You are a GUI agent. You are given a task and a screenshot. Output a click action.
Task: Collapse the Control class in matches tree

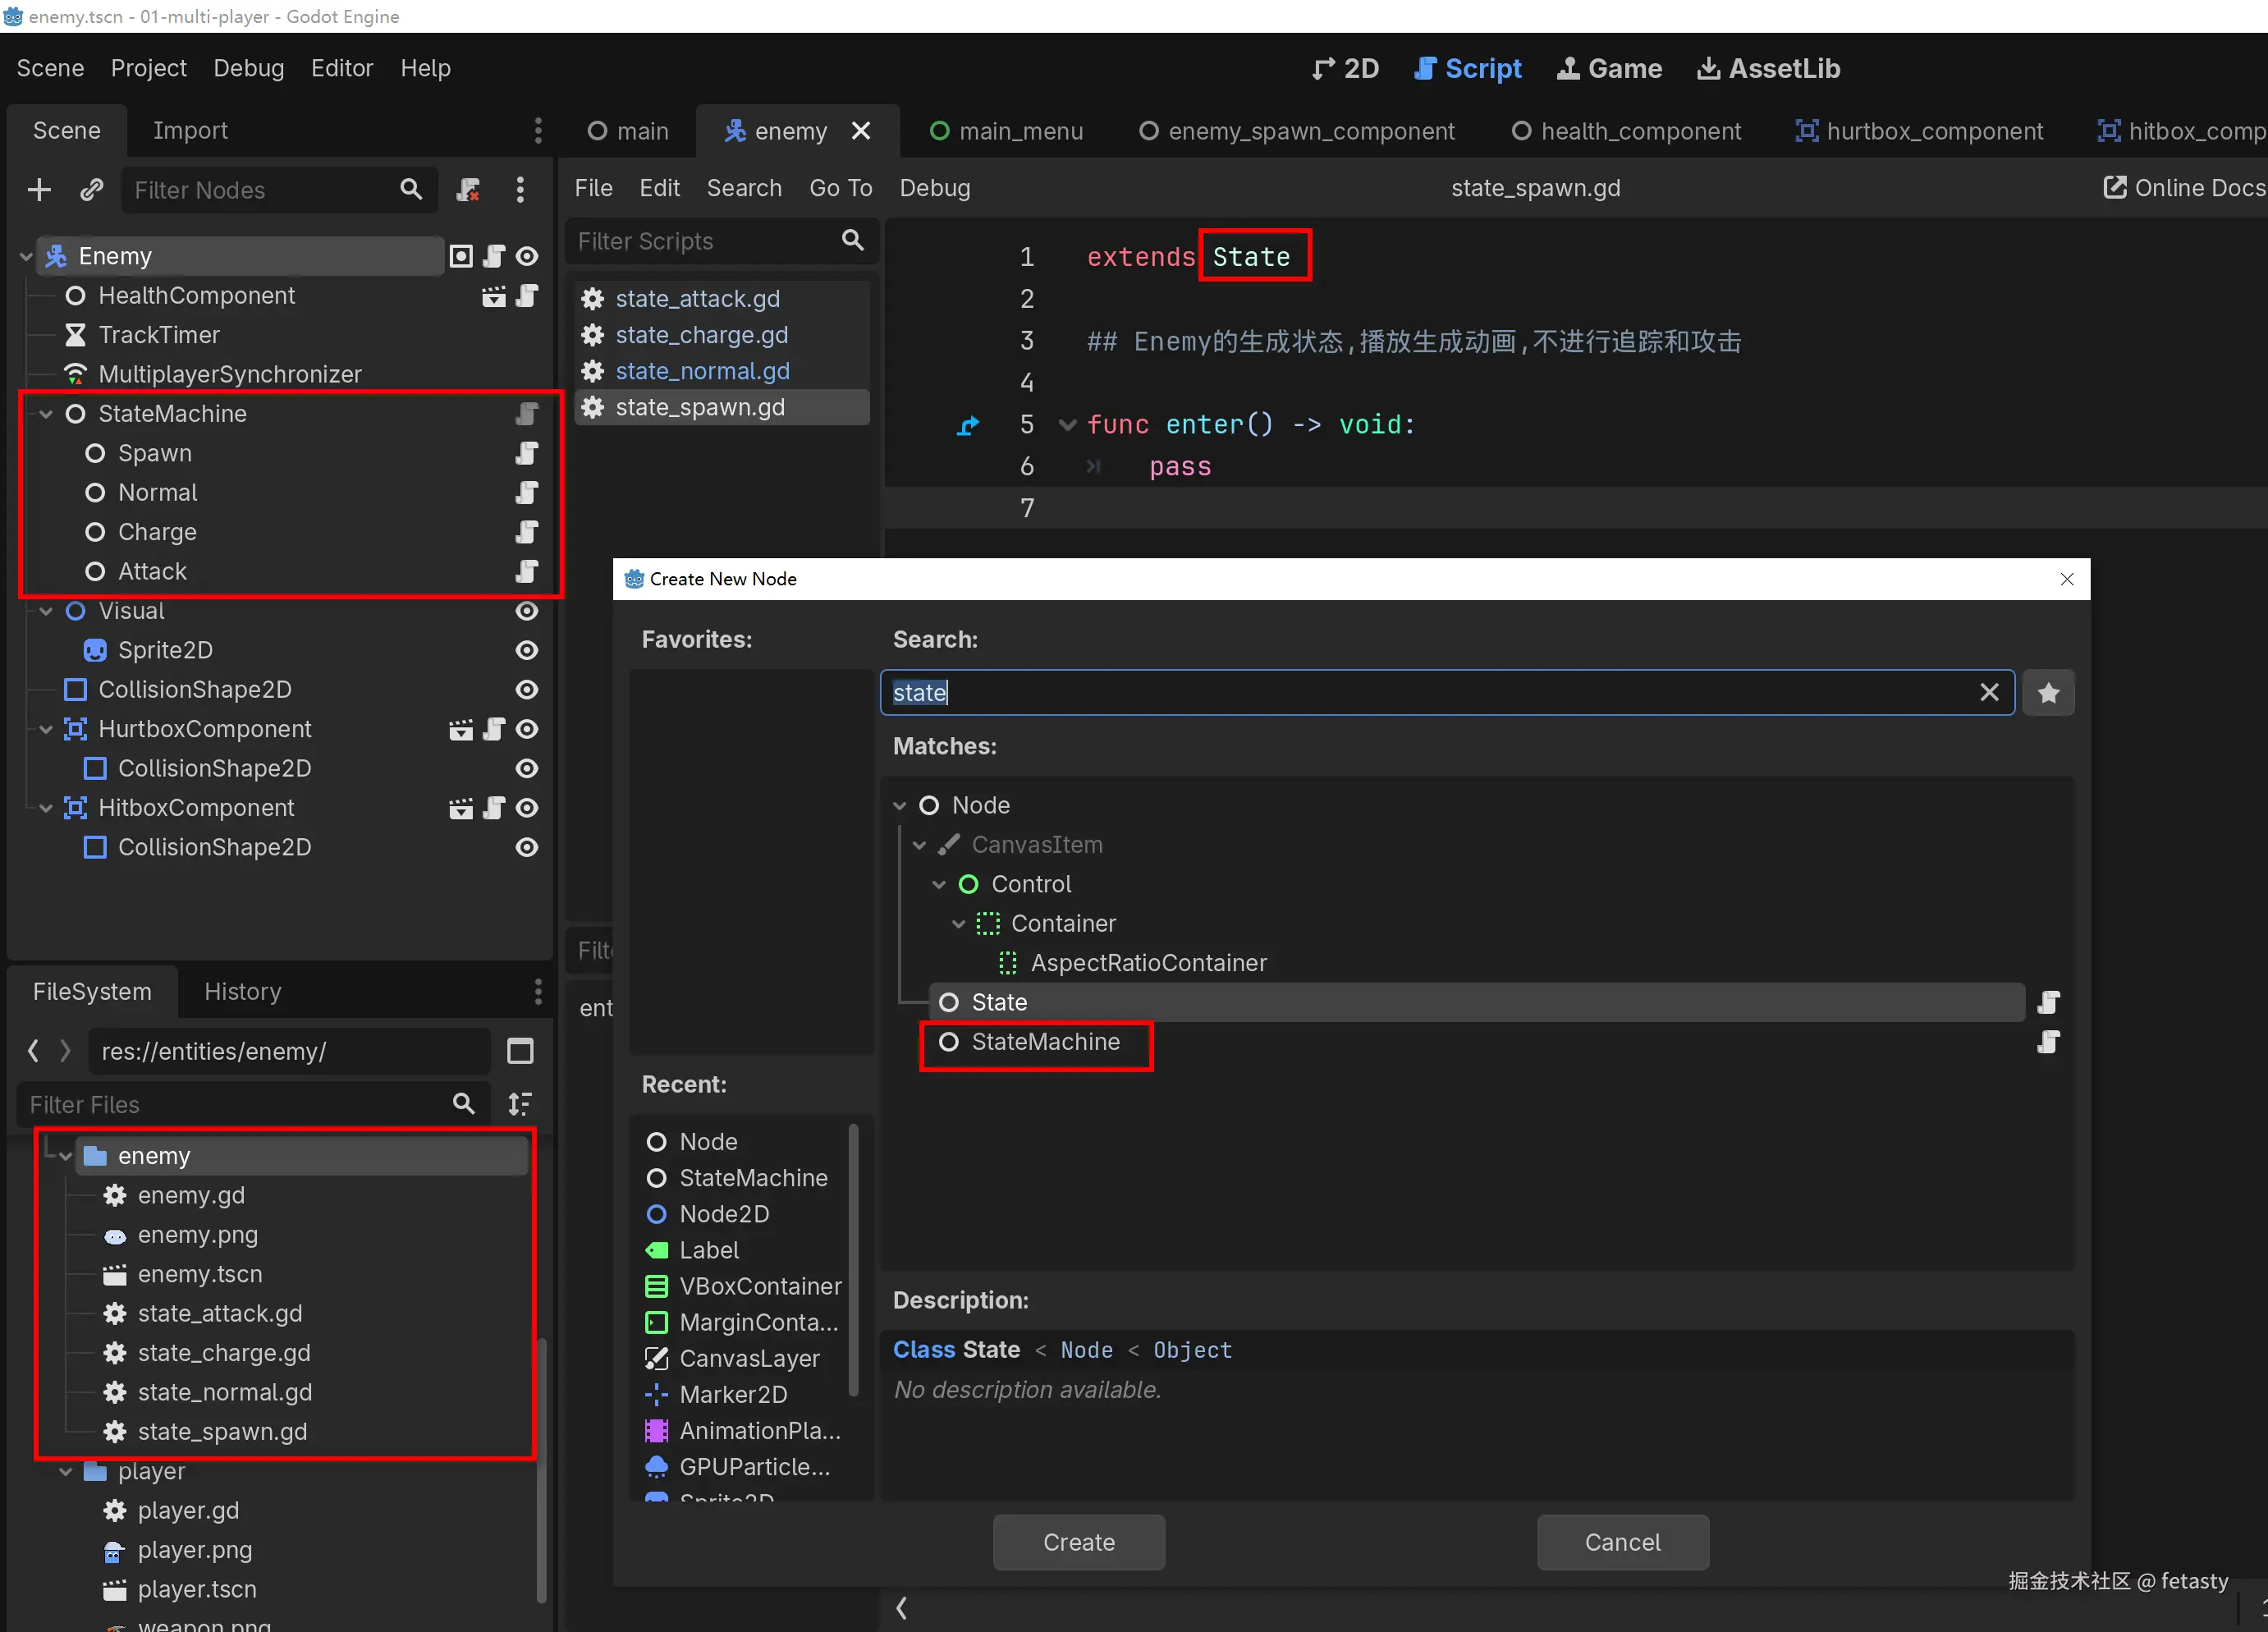click(939, 884)
